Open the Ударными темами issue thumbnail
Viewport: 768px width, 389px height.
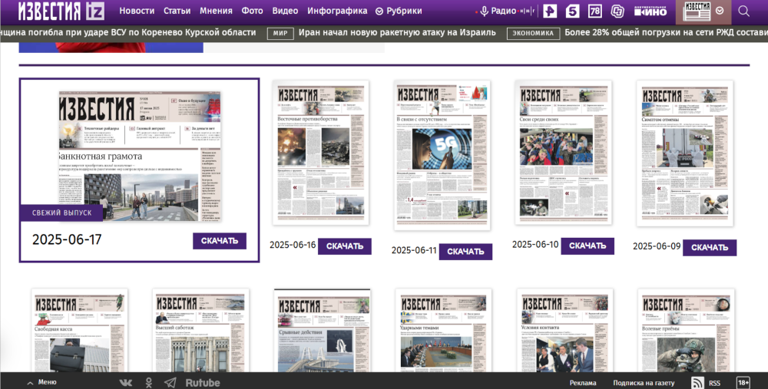click(x=443, y=330)
